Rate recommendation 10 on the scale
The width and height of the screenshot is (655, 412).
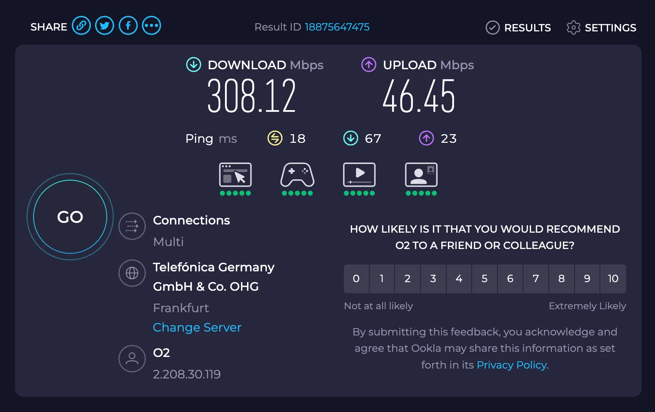(613, 279)
